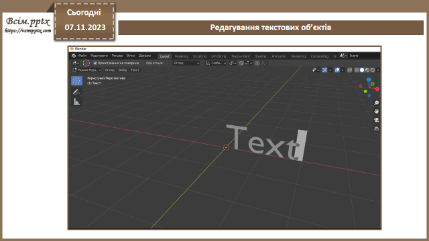Click the green Y axis gizmo ball
Viewport: 429px width, 241px height.
click(x=373, y=84)
